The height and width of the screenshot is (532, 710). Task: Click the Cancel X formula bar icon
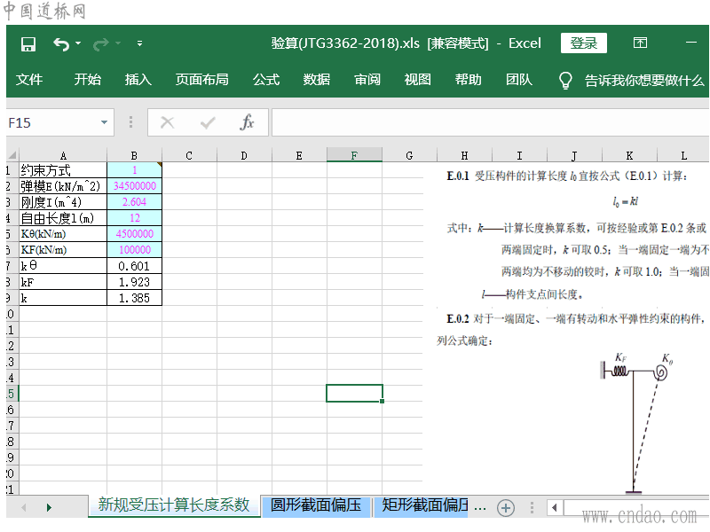point(167,122)
